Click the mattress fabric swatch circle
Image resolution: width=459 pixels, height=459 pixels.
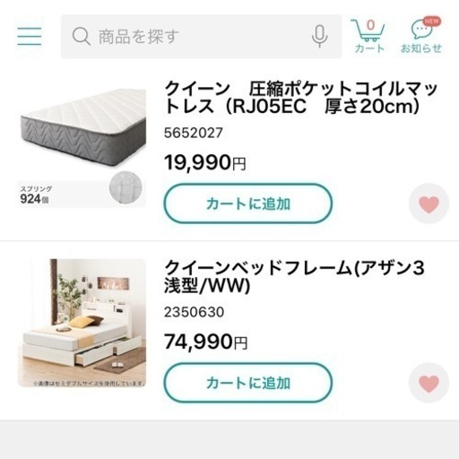[x=126, y=188]
